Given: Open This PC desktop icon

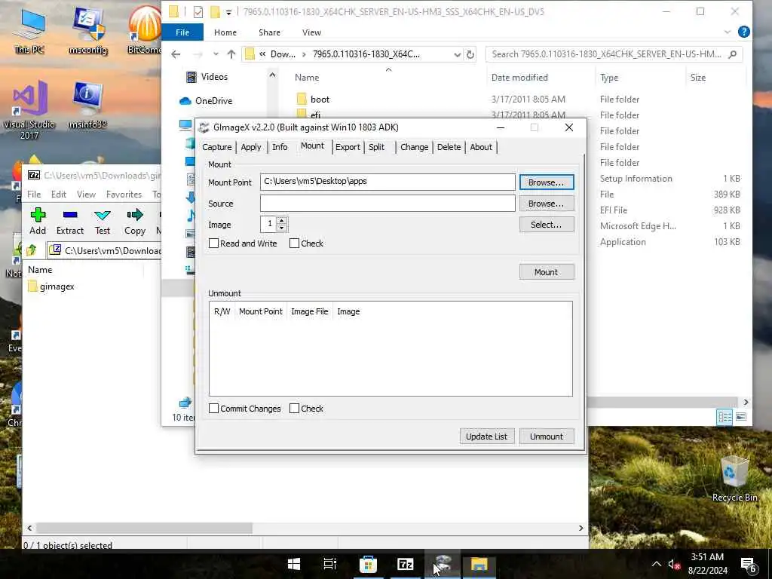Looking at the screenshot, I should [x=29, y=30].
